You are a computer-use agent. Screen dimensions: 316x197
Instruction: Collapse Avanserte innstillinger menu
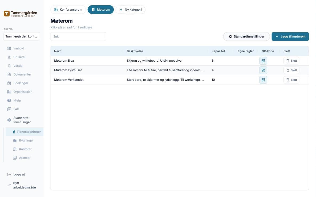22,120
